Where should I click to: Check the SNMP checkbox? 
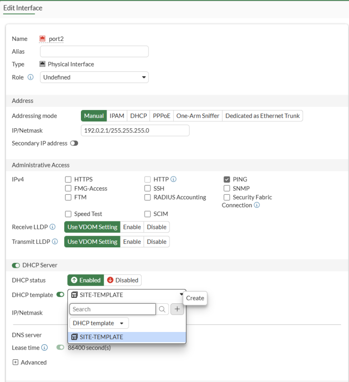[227, 188]
